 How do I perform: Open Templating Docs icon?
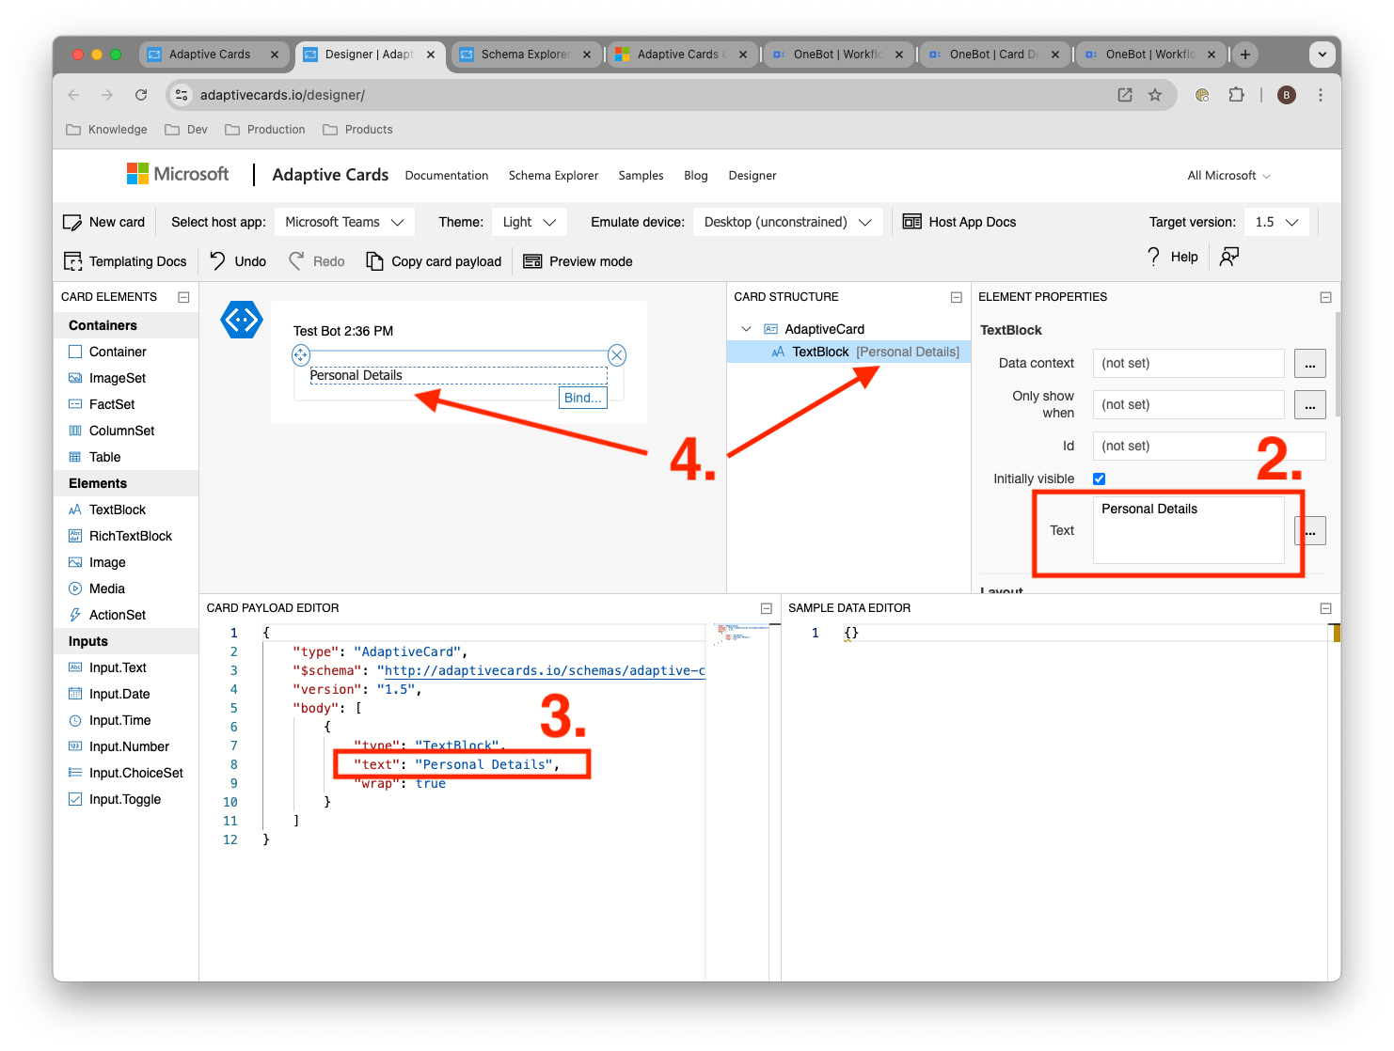pos(72,261)
